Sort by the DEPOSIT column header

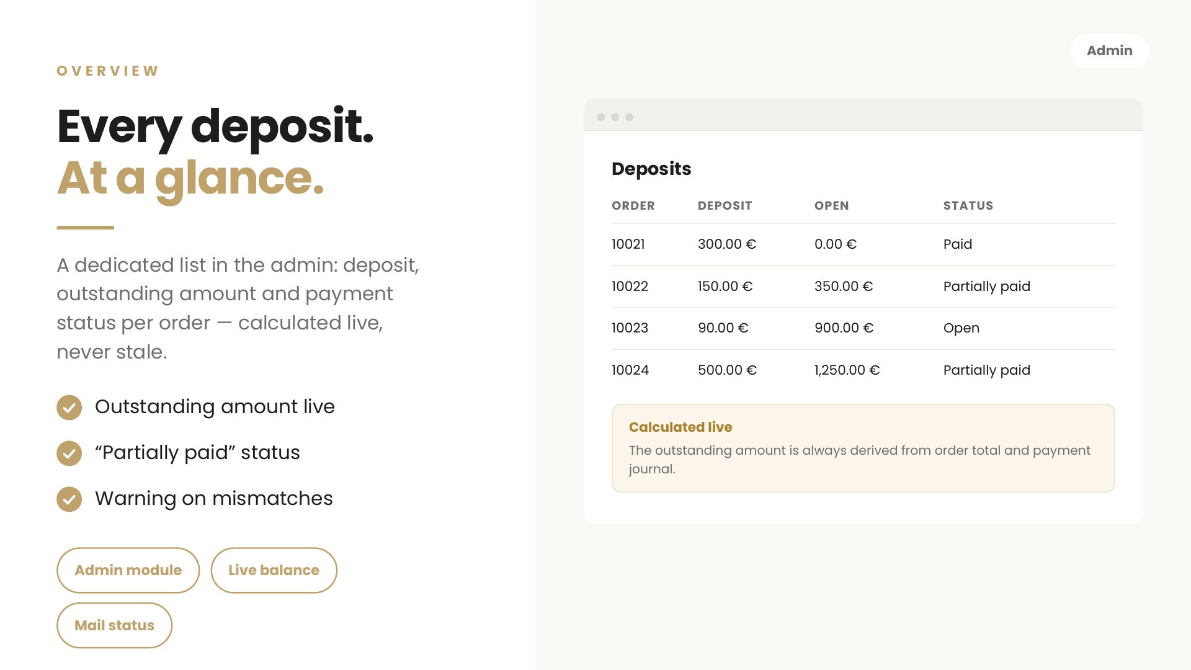[725, 206]
